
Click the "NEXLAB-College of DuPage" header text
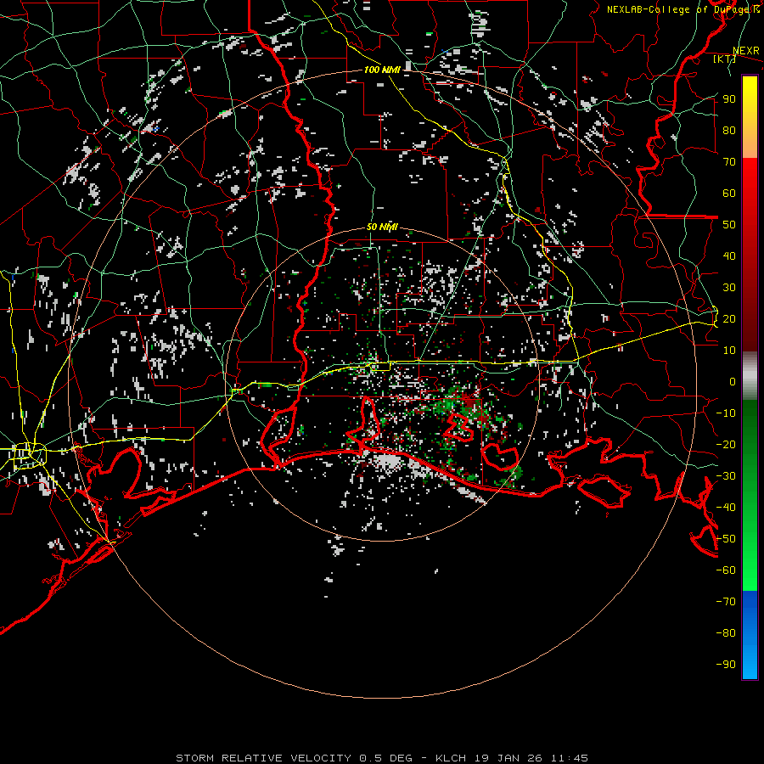pos(678,9)
